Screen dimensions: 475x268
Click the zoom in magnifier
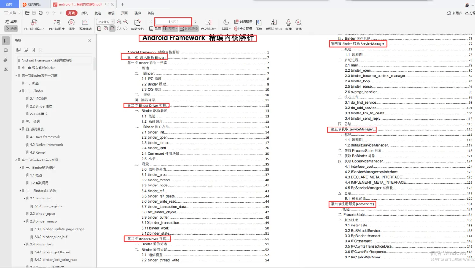(x=126, y=22)
